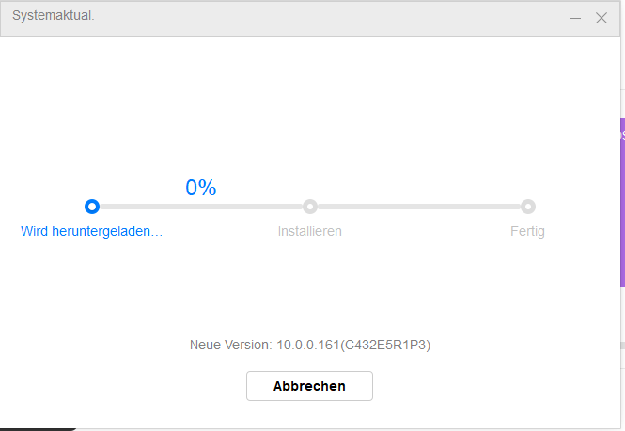Click progress bar between Installieren and Fertig
This screenshot has width=625, height=431.
(x=419, y=207)
